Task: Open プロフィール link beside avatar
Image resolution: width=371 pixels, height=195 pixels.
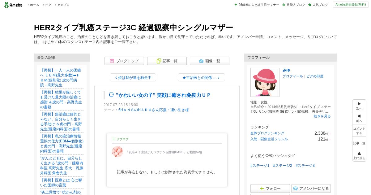Action: coord(293,76)
